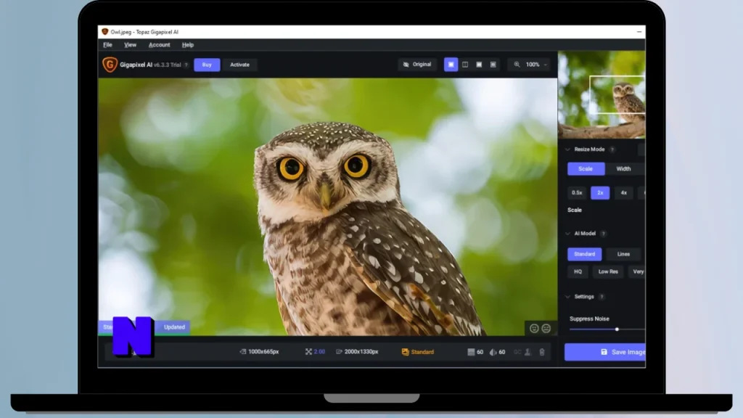Viewport: 743px width, 418px height.
Task: Click the neutral face feedback icon
Action: coord(546,329)
